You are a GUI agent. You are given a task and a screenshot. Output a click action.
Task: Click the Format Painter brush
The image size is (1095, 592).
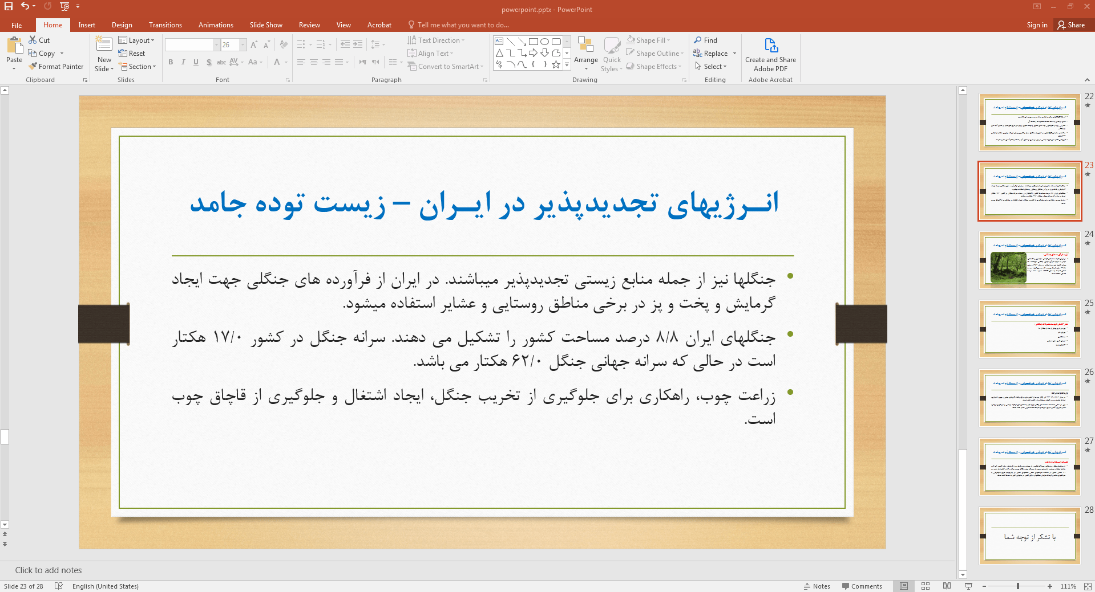[x=56, y=67]
